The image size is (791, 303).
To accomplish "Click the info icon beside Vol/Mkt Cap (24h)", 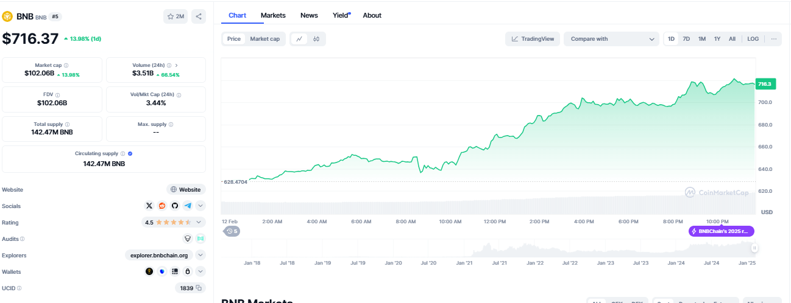I will [x=179, y=94].
